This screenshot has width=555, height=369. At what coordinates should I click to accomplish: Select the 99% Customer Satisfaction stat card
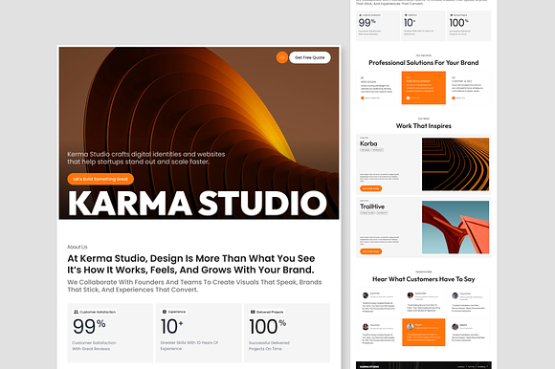coord(110,333)
